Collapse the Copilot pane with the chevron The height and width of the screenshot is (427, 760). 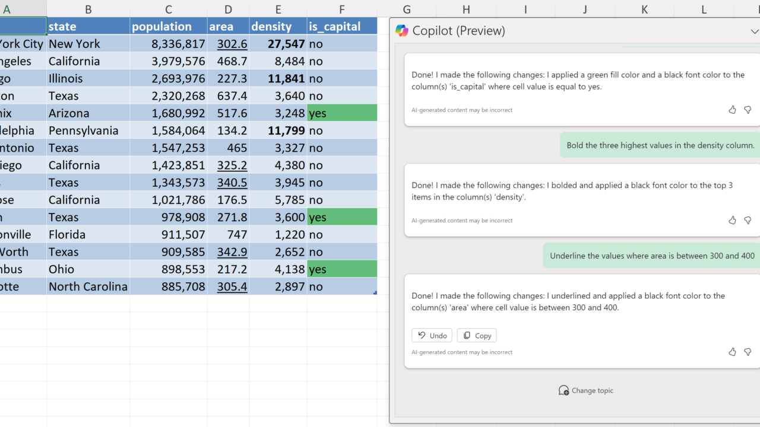[x=755, y=31]
